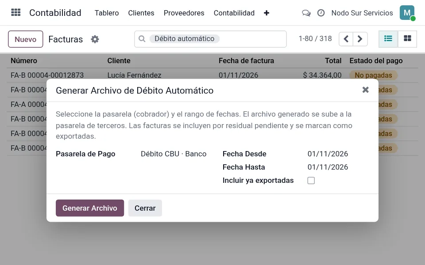Click customer Lucía Fernández cell
The width and height of the screenshot is (425, 265).
[134, 75]
